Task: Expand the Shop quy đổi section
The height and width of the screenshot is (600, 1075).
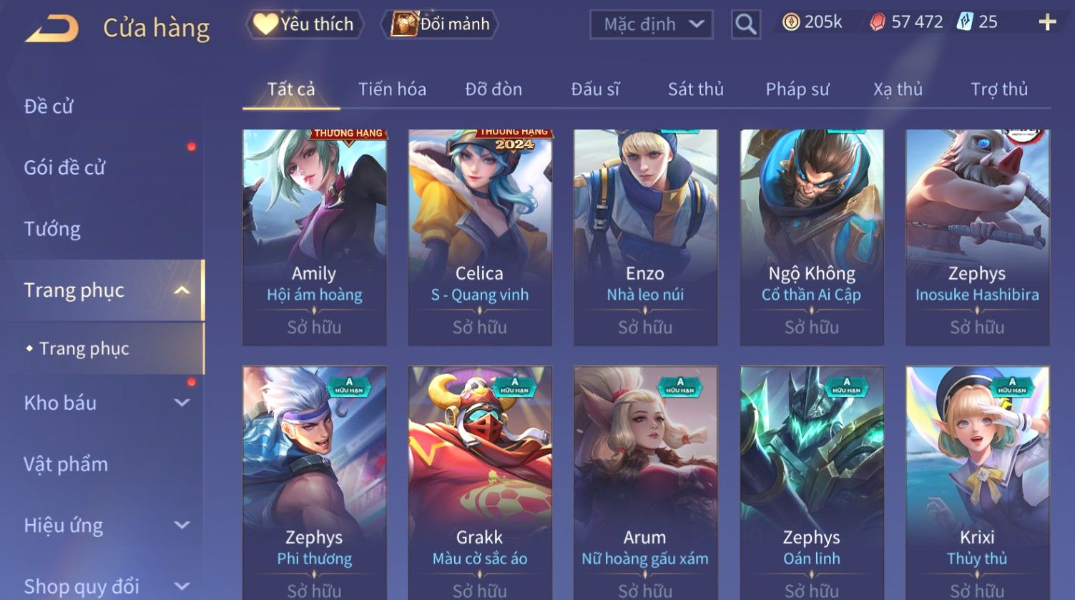Action: pos(182,586)
